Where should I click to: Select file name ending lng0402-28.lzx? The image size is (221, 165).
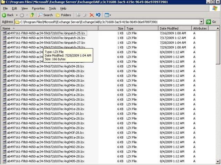click(x=46, y=147)
